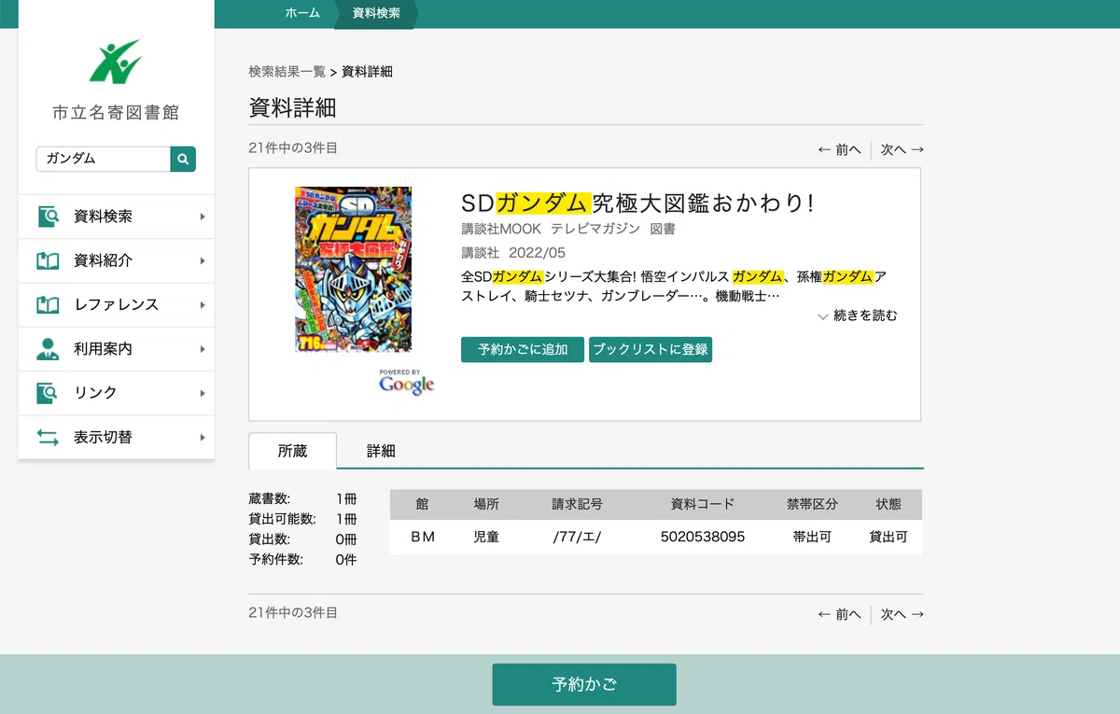The height and width of the screenshot is (714, 1120).
Task: Click the 表示切替 arrows icon
Action: 48,437
